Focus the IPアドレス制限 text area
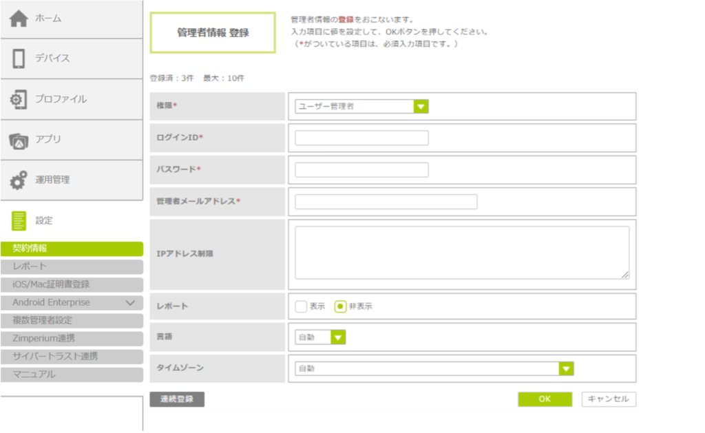 pos(461,253)
